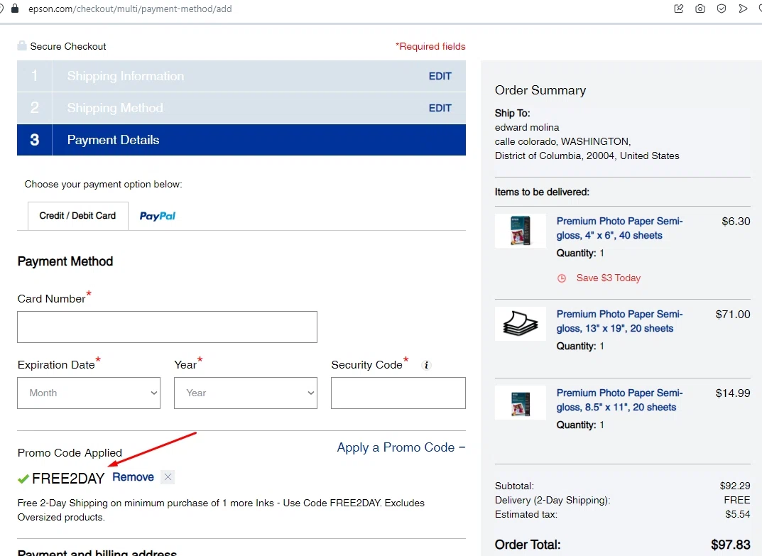Click the Delivery (2-Day Shipping) label
This screenshot has height=556, width=762.
pos(553,500)
